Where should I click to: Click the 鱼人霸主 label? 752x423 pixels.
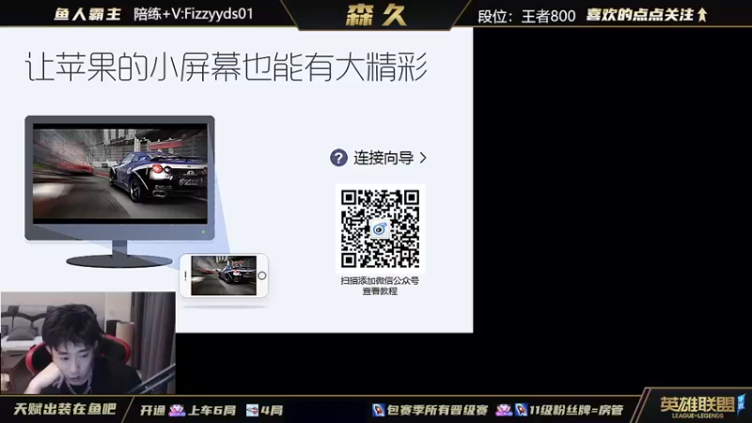coord(86,14)
